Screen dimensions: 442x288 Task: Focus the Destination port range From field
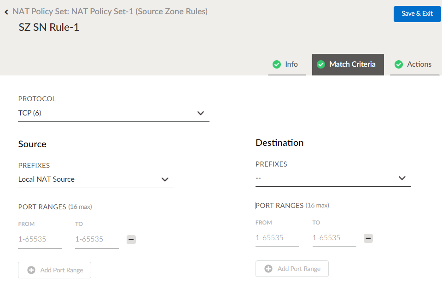tap(277, 238)
